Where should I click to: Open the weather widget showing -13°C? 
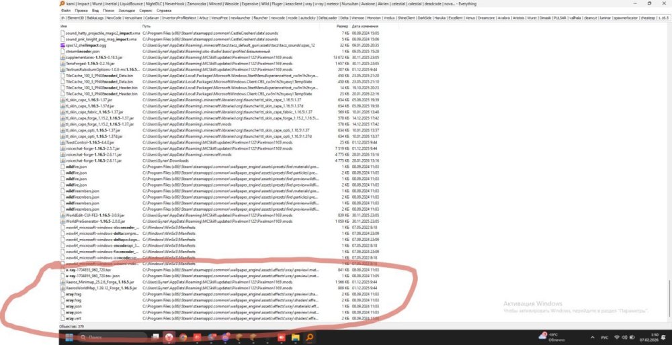[553, 337]
